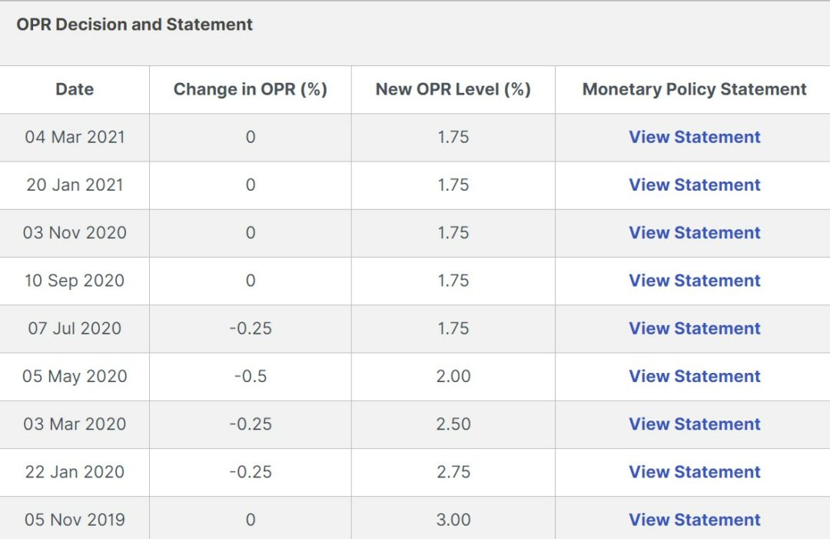The width and height of the screenshot is (830, 539).
Task: Select the 04 Mar 2021 date cell
Action: coord(75,137)
